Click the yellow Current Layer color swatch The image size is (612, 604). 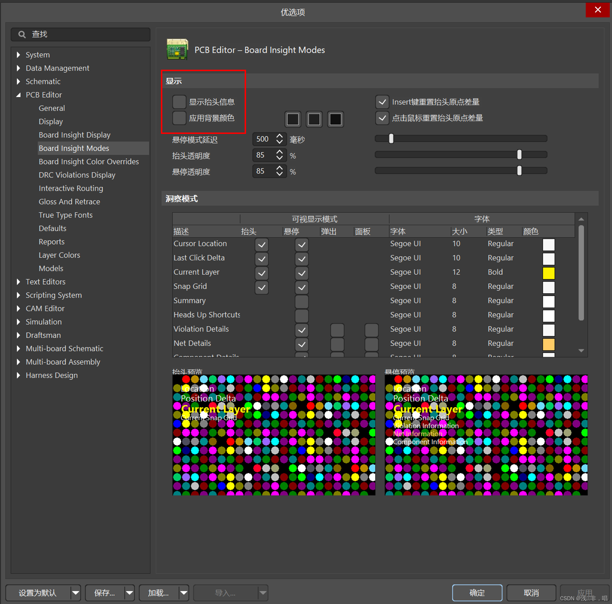click(548, 273)
